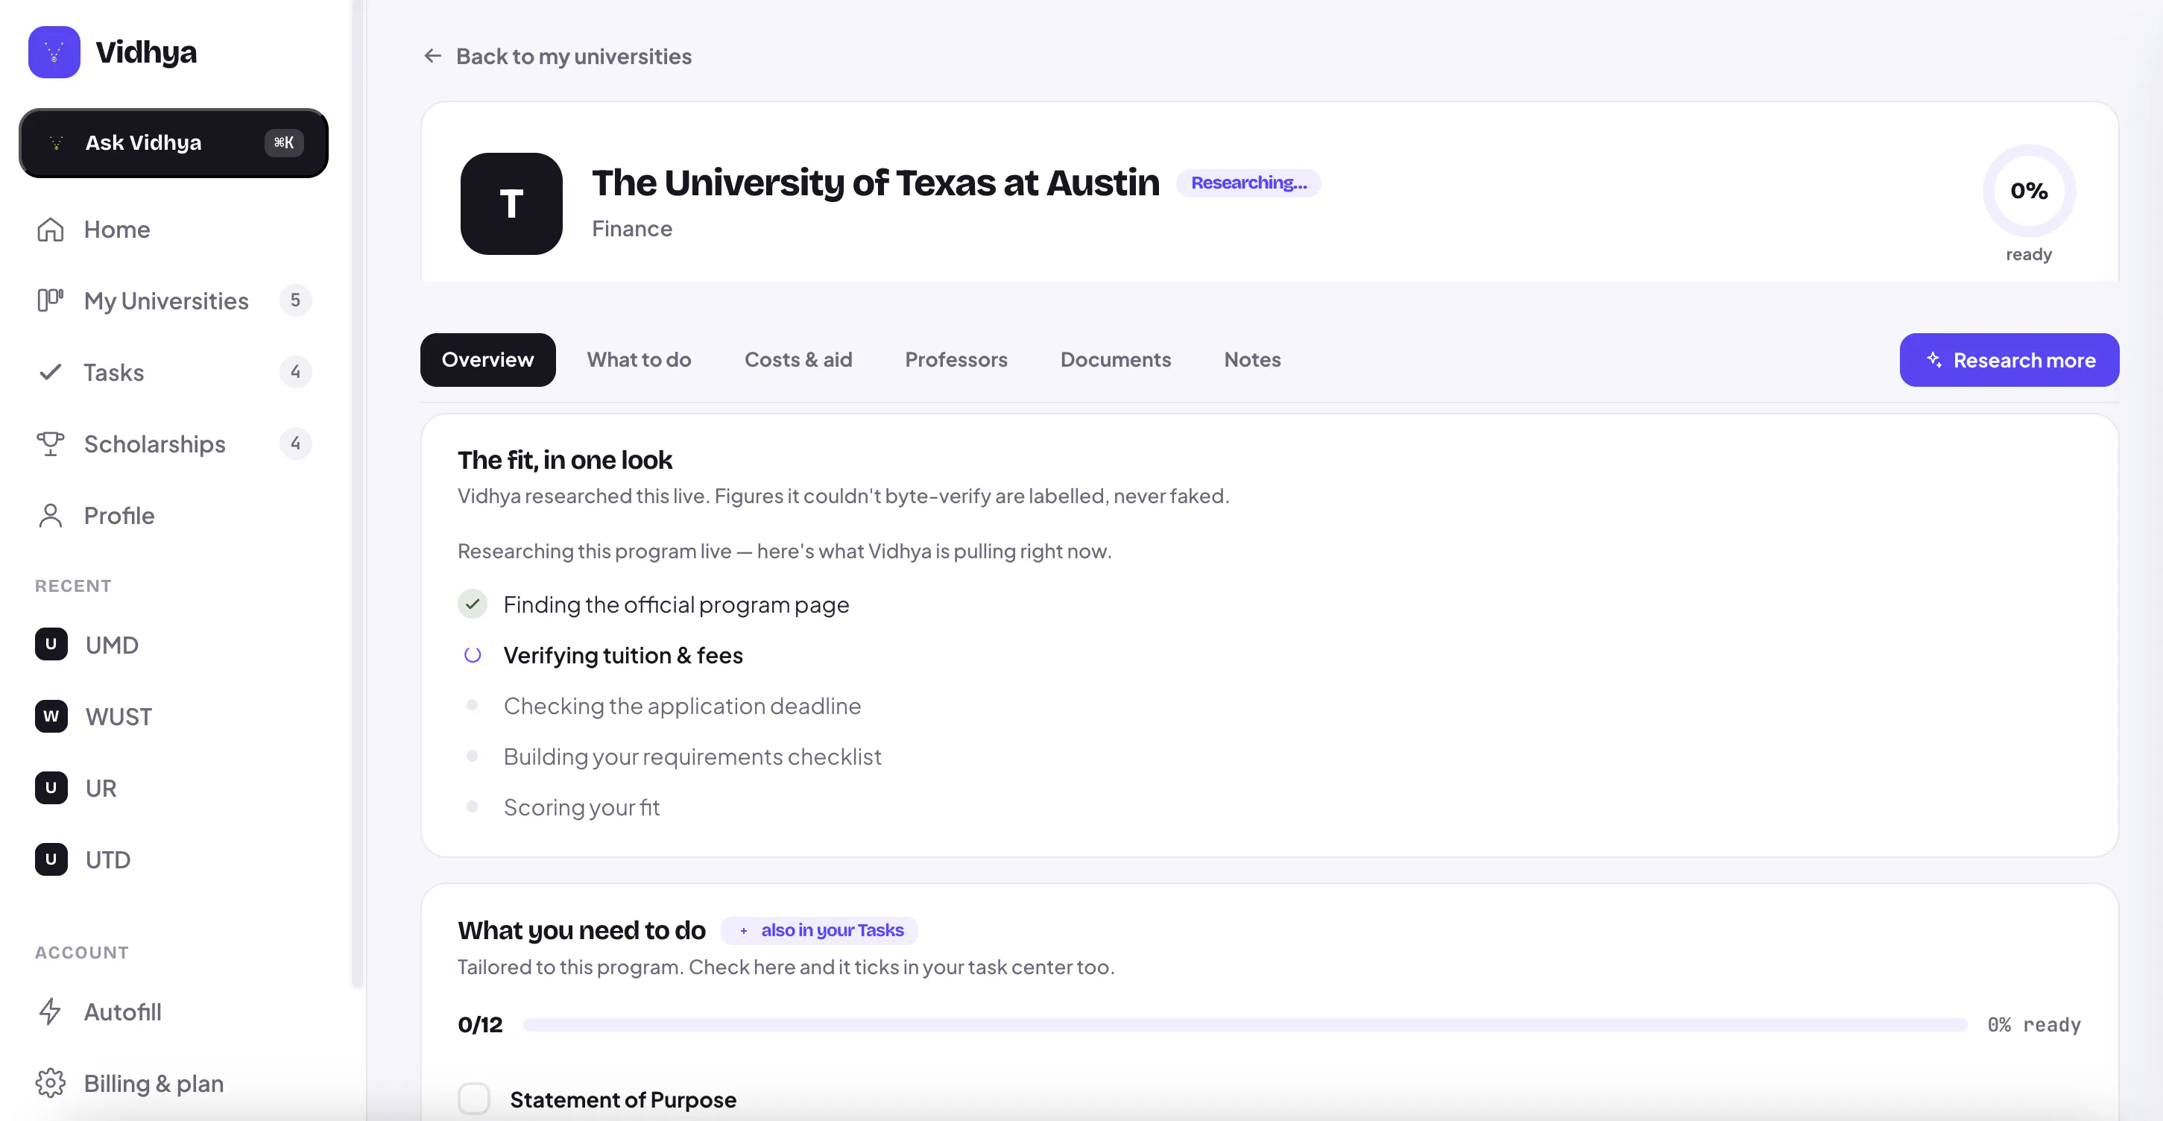Click the 0% ready text beside progress bar

tap(2035, 1026)
